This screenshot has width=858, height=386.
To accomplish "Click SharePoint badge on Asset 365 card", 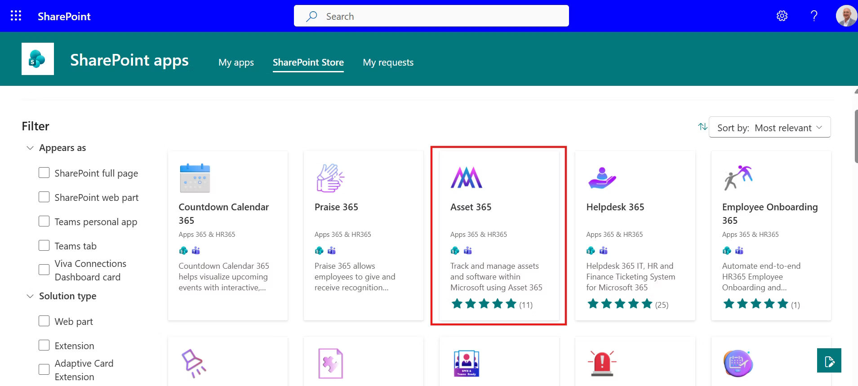I will [x=455, y=250].
